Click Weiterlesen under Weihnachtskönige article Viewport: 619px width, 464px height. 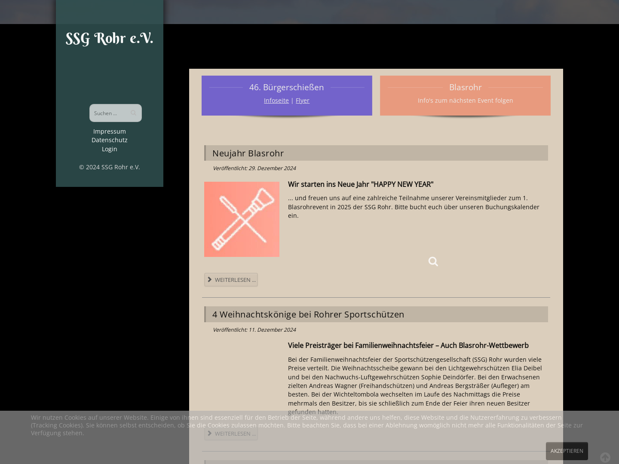[231, 433]
